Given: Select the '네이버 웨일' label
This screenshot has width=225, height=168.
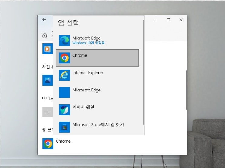Looking at the screenshot, I should pyautogui.click(x=83, y=107).
